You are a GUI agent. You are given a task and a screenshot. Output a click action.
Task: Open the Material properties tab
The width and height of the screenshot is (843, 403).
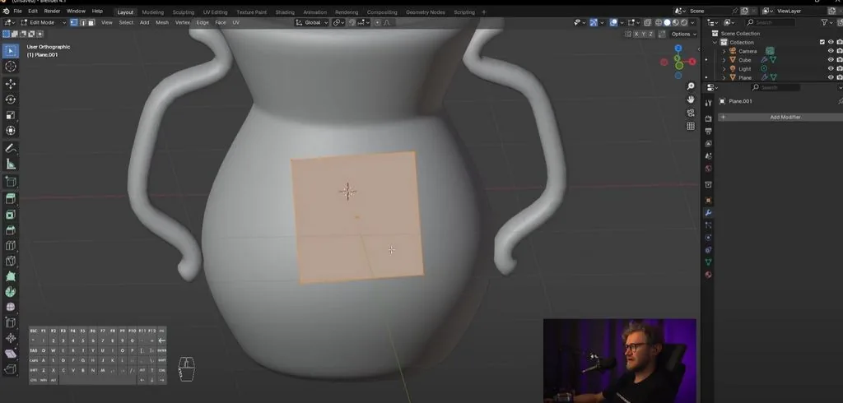click(x=708, y=275)
